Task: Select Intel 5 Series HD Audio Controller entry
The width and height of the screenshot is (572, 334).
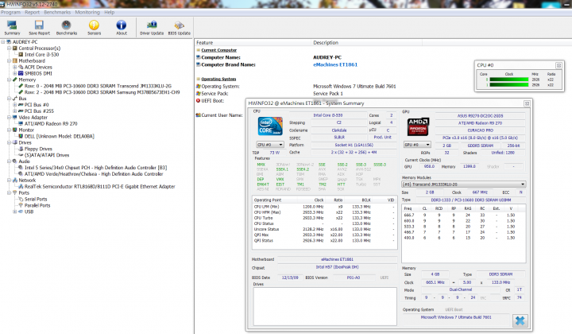Action: tap(95, 168)
